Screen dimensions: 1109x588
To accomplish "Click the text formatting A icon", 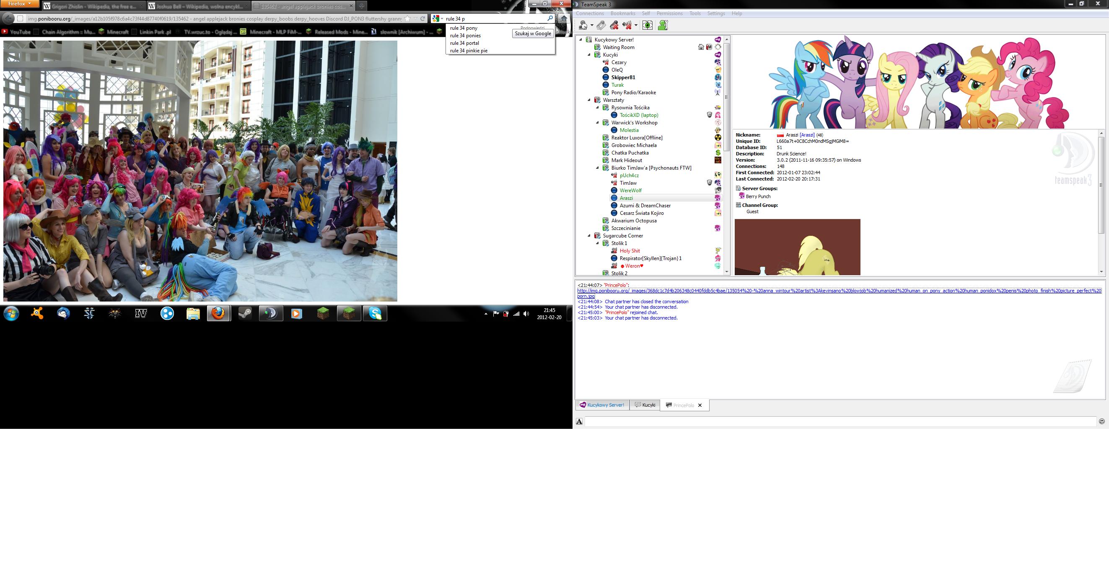I will (x=580, y=422).
